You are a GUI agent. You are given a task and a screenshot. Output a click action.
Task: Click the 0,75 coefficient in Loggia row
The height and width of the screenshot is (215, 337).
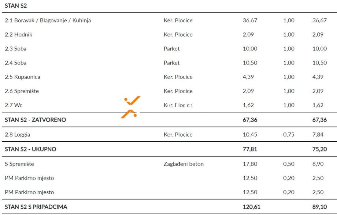[x=289, y=135]
